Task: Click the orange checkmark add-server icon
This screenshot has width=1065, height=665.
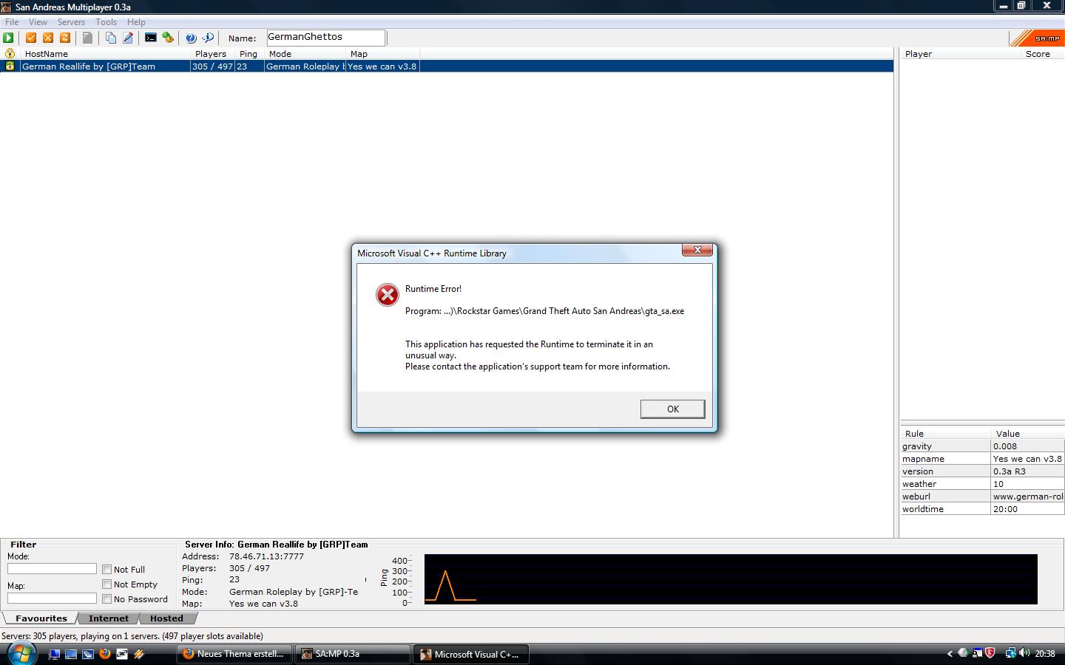Action: tap(31, 38)
